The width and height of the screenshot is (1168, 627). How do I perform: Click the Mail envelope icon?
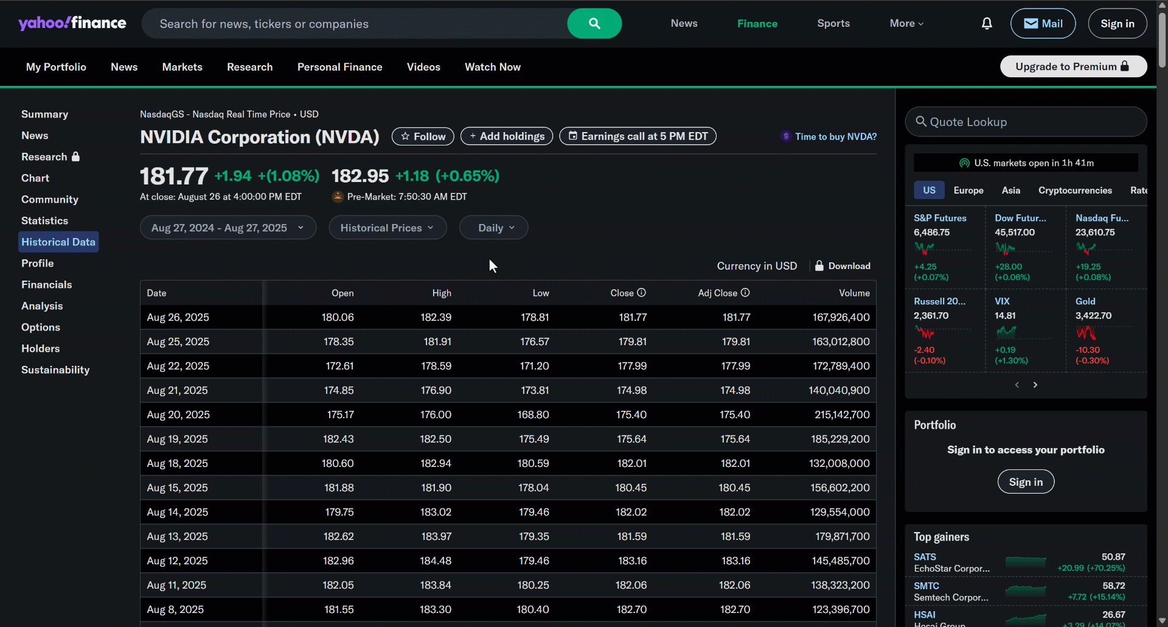[x=1031, y=24]
